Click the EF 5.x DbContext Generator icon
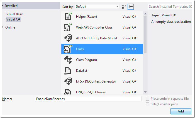This screenshot has height=118, width=195. point(68,81)
